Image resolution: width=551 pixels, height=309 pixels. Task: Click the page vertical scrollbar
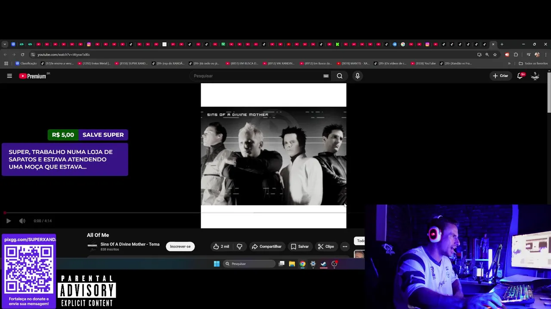click(x=549, y=92)
